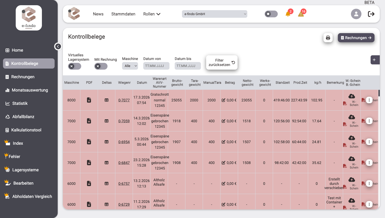Enable the Virtuelles Lagersystem toggle

74,66
